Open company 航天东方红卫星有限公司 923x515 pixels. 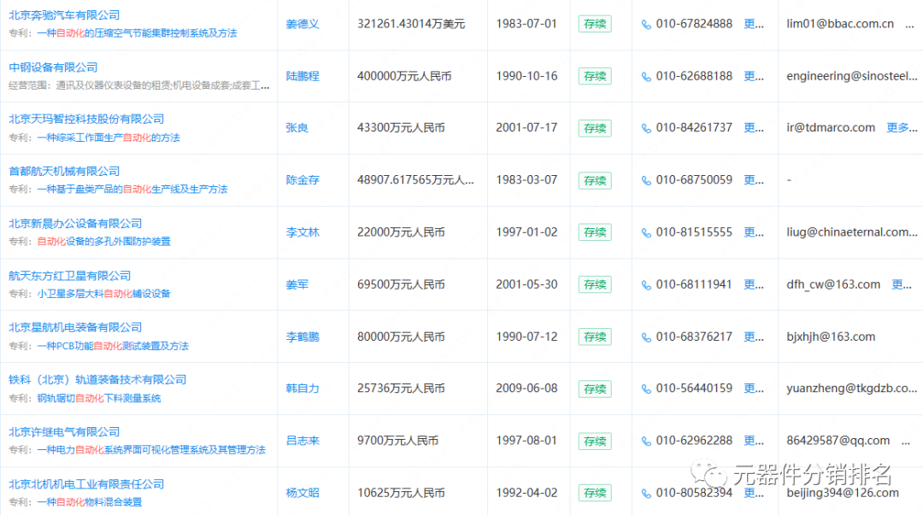[69, 276]
